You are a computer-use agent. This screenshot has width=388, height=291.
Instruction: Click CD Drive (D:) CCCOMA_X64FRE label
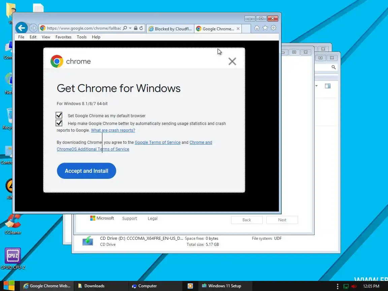(x=141, y=238)
